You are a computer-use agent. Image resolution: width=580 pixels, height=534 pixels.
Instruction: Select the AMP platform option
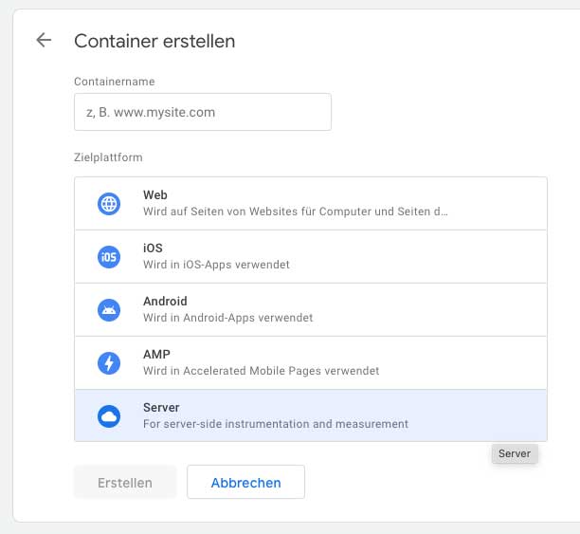coord(311,363)
